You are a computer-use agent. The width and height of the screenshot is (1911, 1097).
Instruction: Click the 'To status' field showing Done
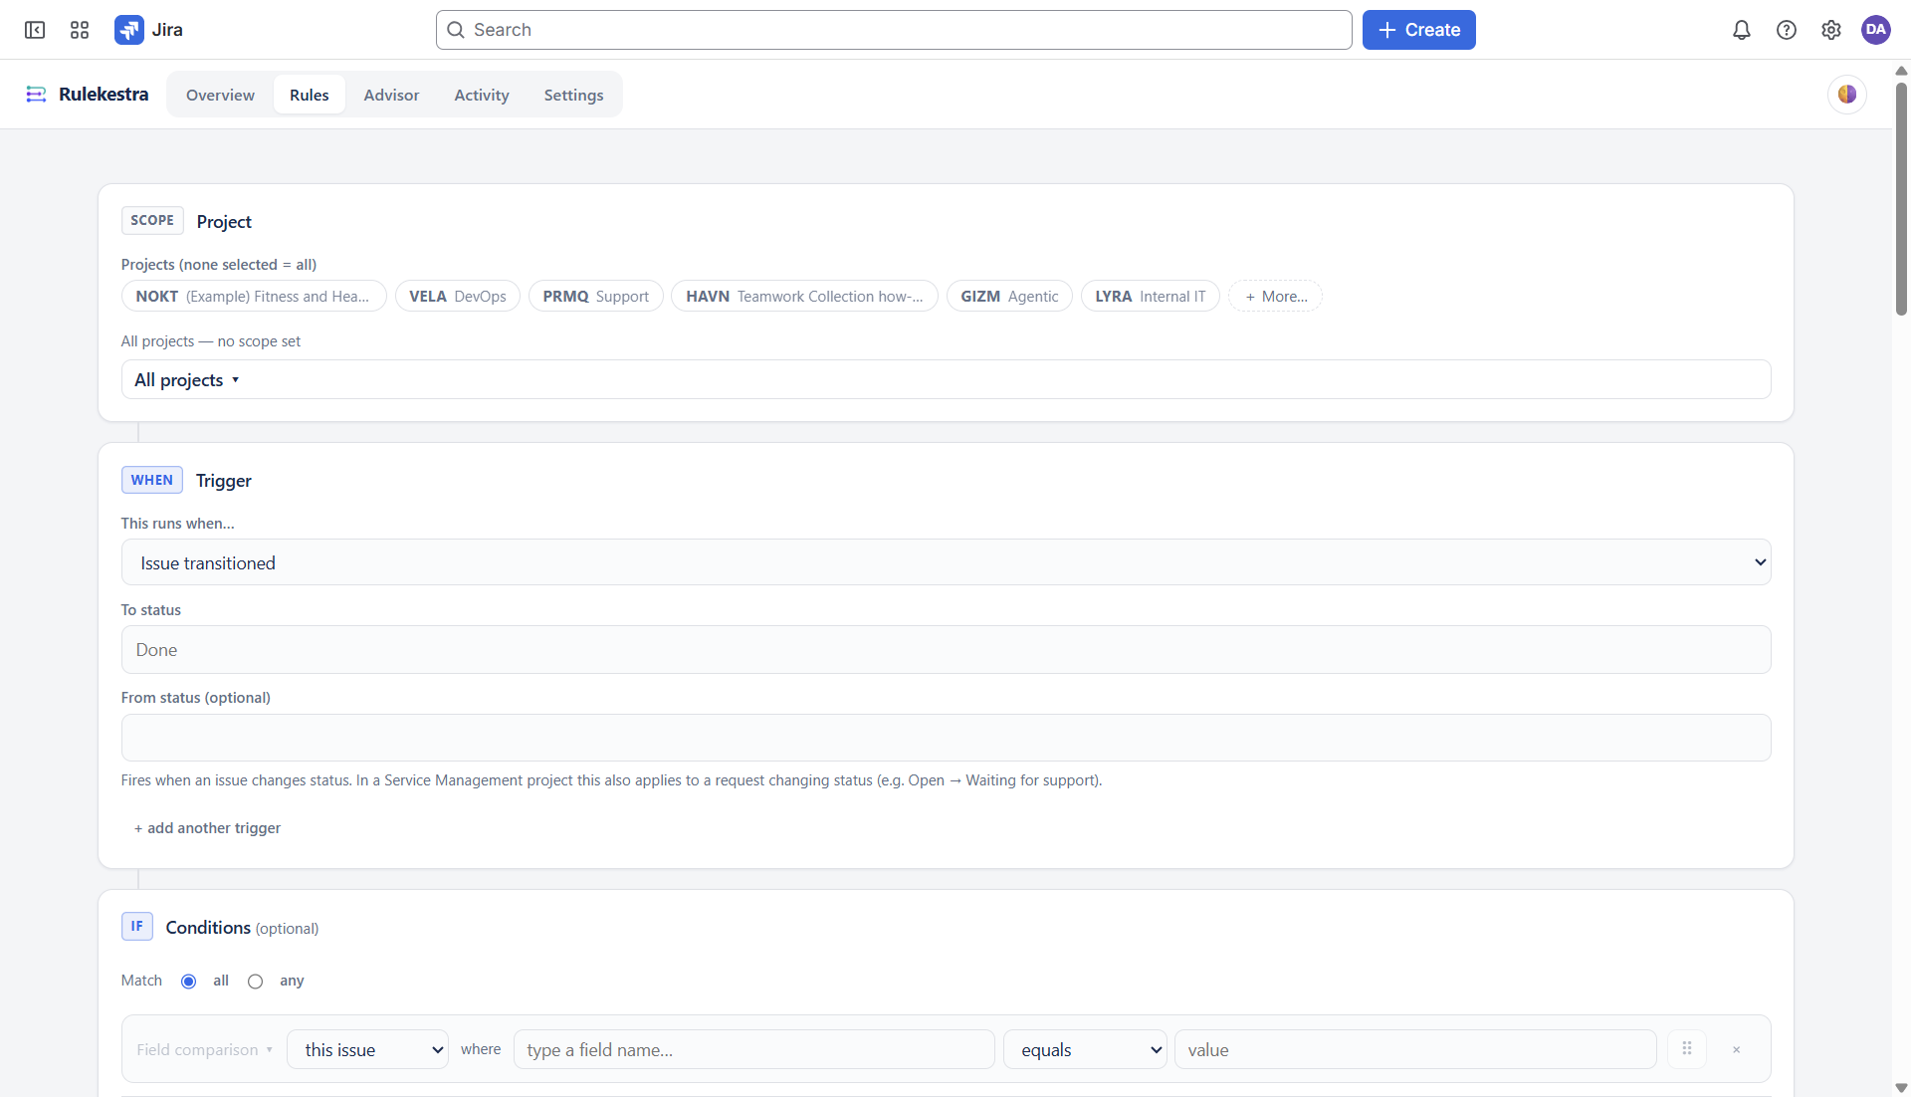946,649
